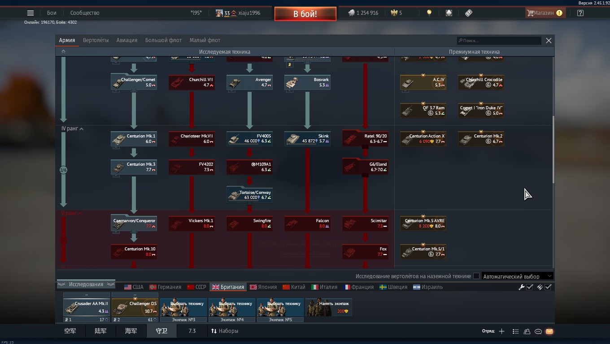Select the Challenger/Comet vehicle group

point(134,82)
